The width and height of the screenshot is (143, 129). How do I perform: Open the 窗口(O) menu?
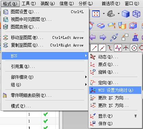click(x=132, y=4)
